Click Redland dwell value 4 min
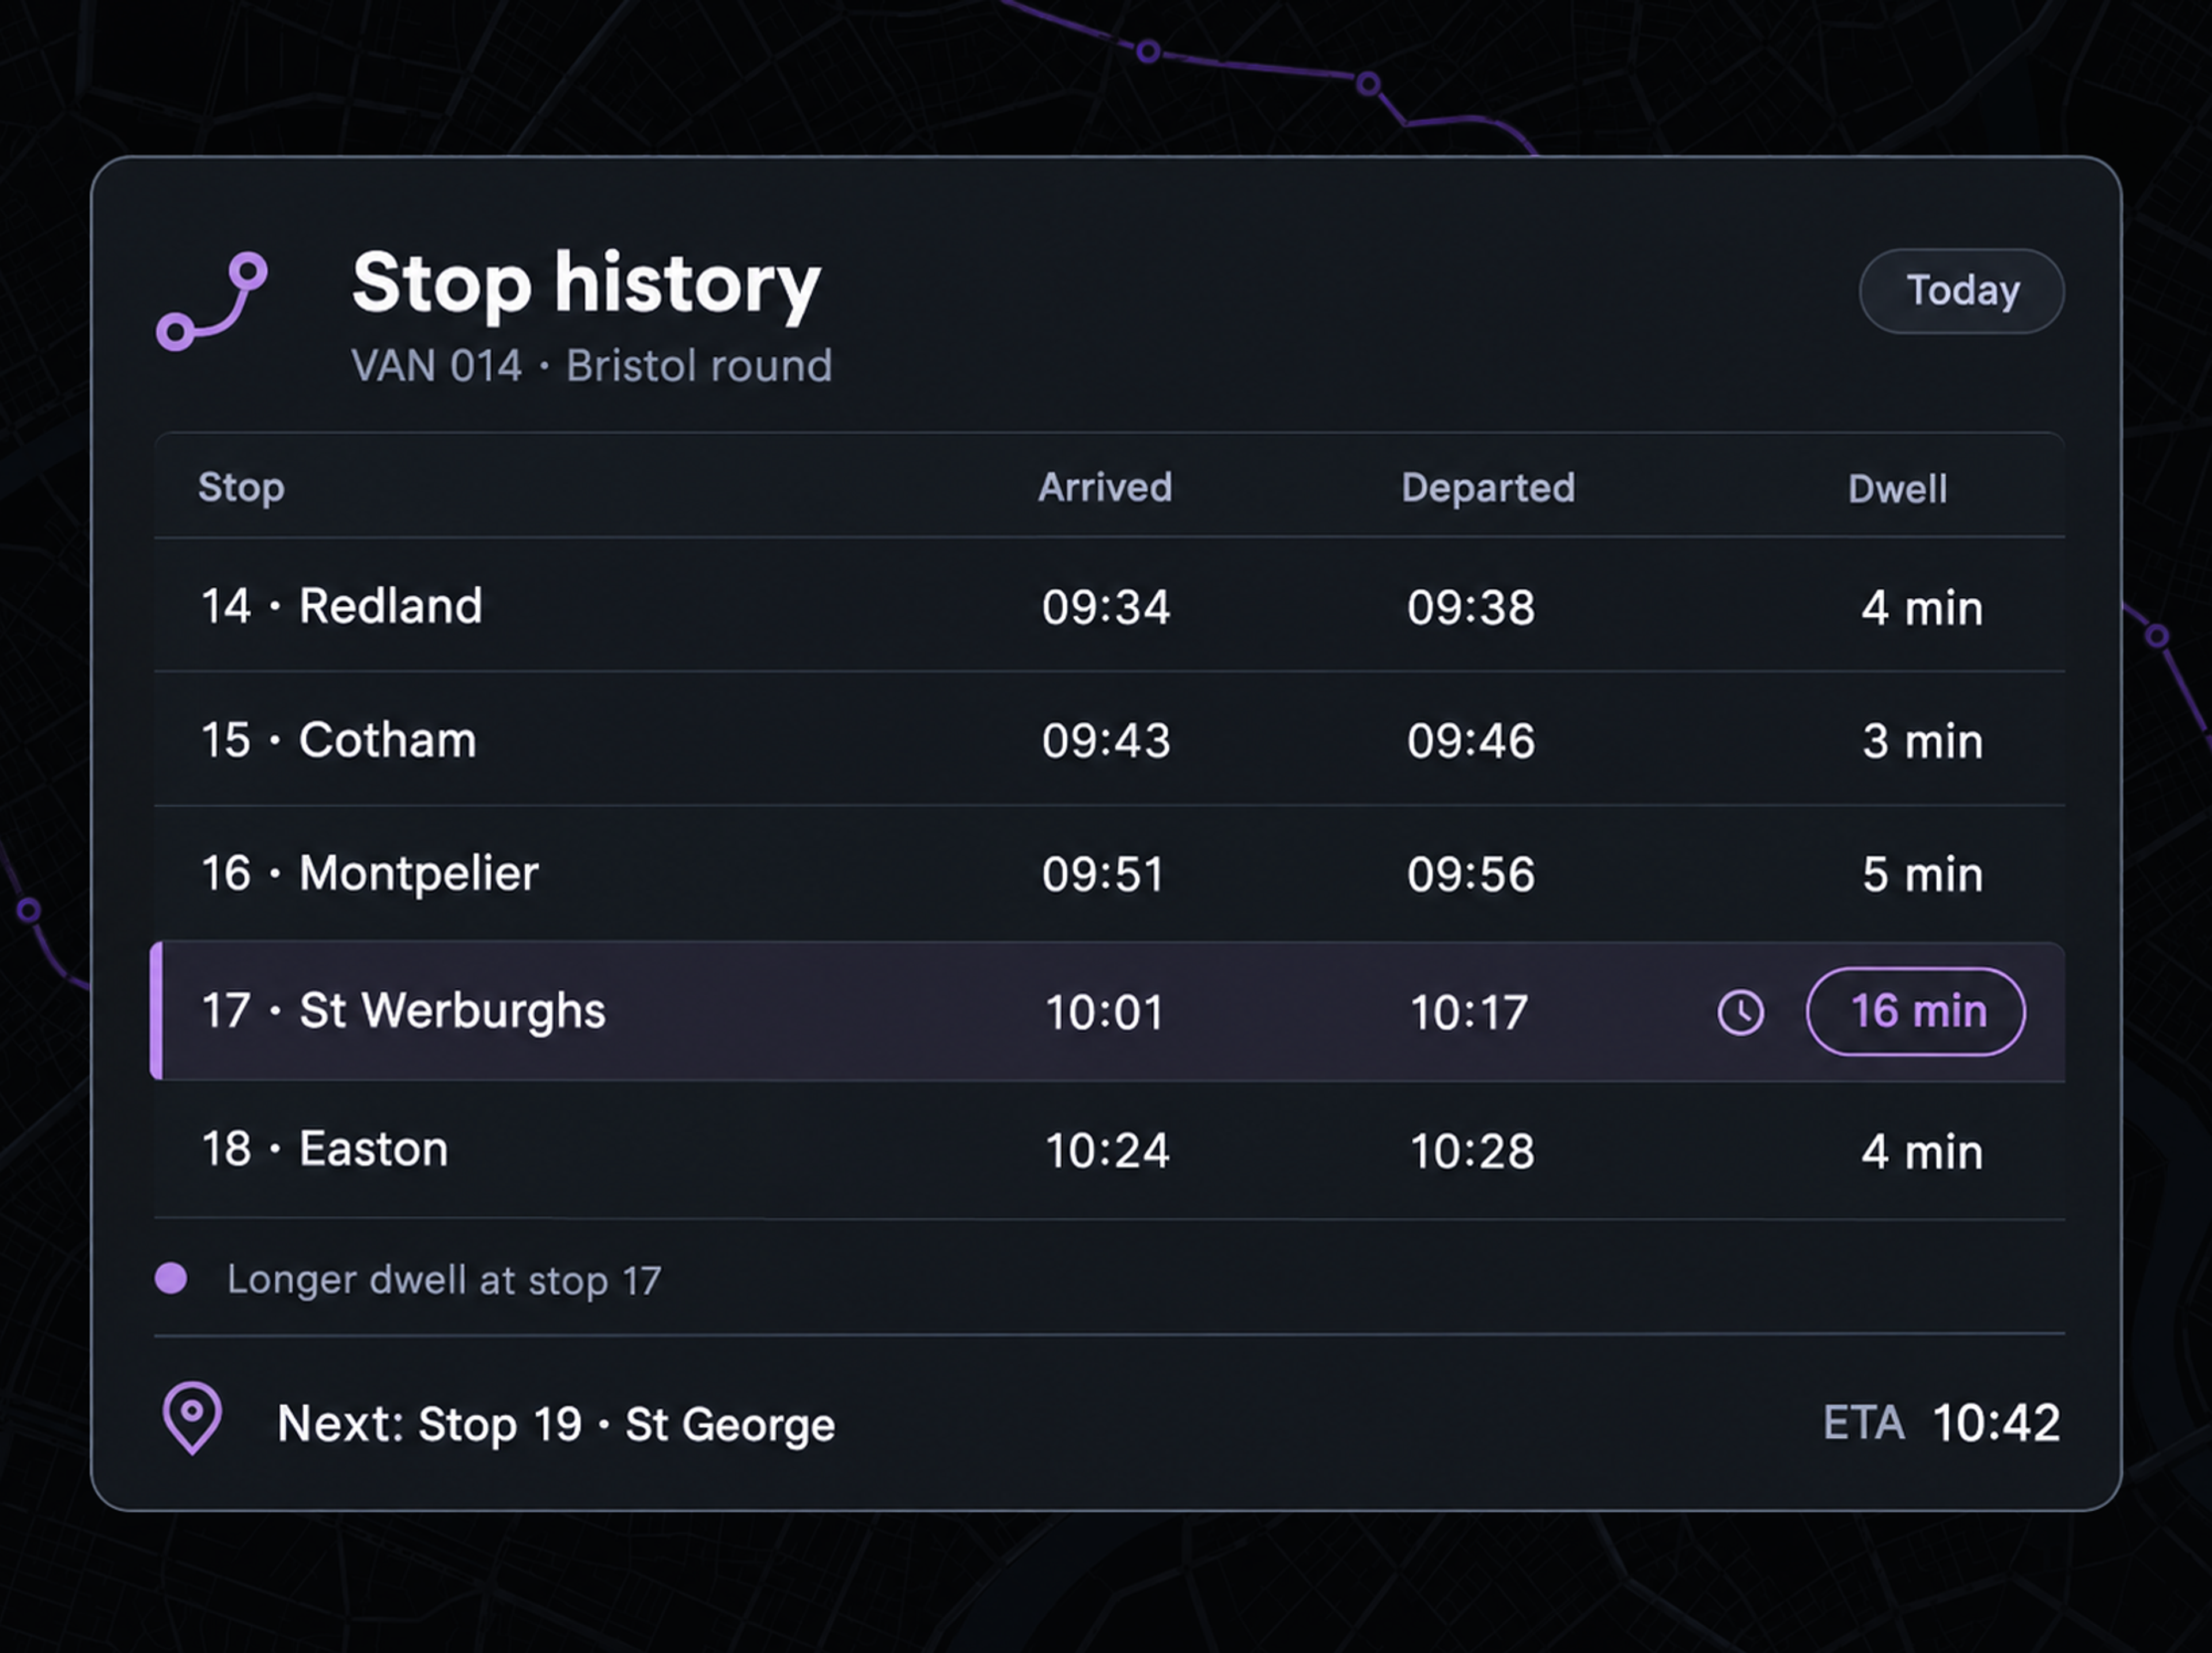The height and width of the screenshot is (1653, 2212). pyautogui.click(x=1922, y=608)
